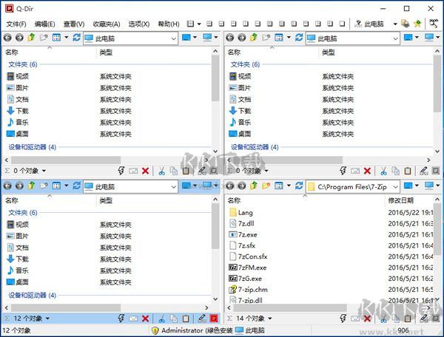Click back arrow in bottom-left pane
Viewport: 444px width, 337px height.
7,185
